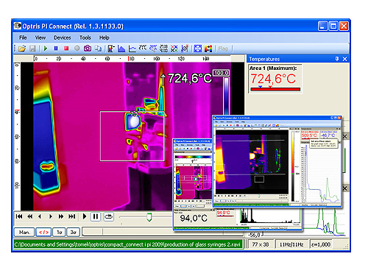Toggle the loop playback button
The image size is (368, 276).
click(x=109, y=216)
